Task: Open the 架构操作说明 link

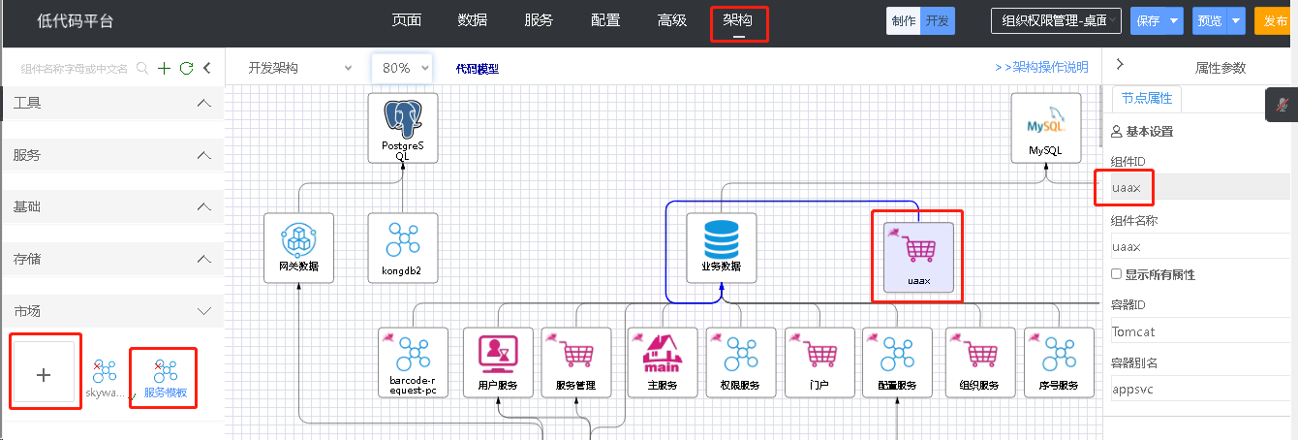Action: [x=1041, y=67]
